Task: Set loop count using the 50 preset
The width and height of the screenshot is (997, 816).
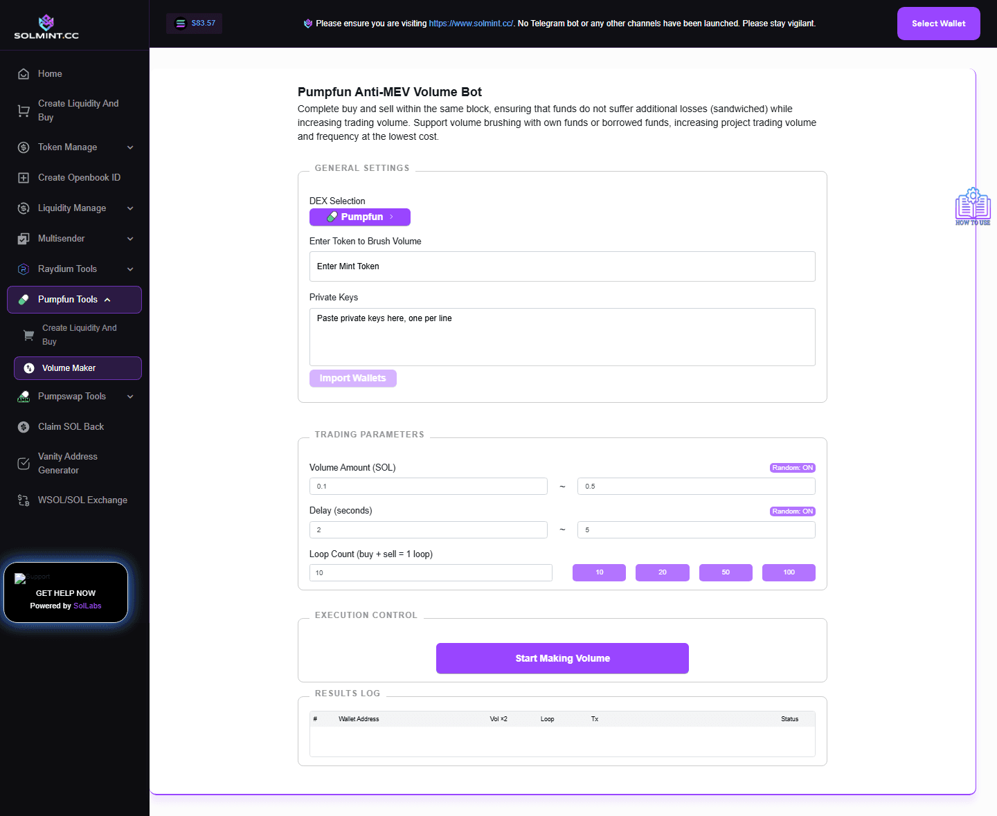Action: point(725,572)
